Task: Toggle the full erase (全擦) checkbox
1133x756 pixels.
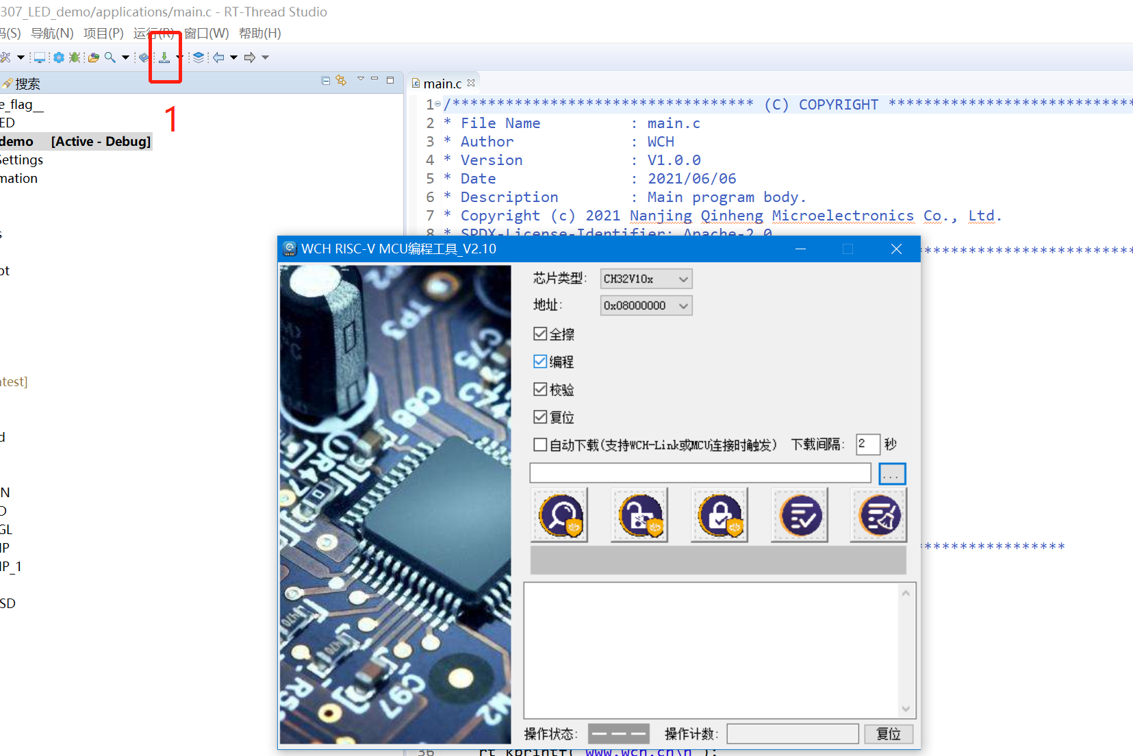Action: click(540, 334)
